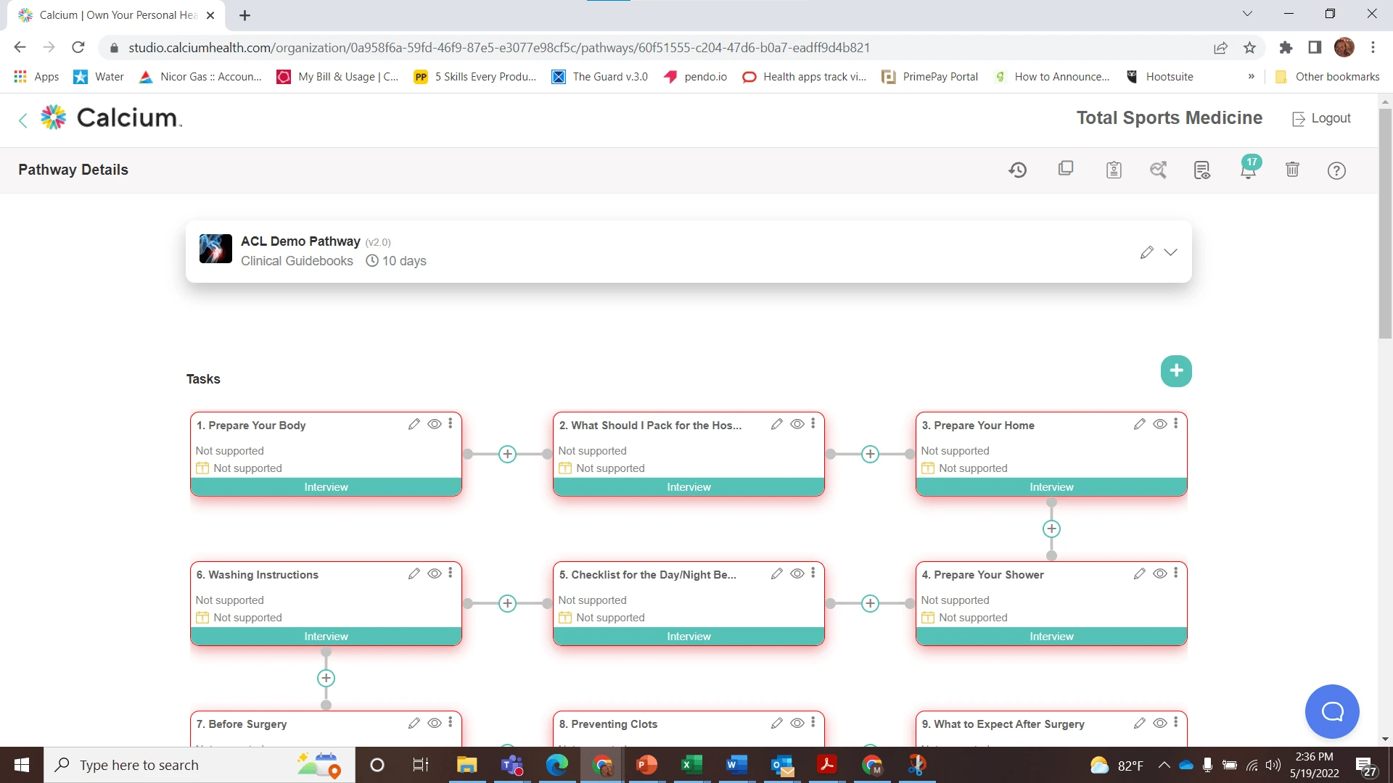Show preview of Washing Instructions task
Image resolution: width=1393 pixels, height=783 pixels.
click(x=435, y=573)
